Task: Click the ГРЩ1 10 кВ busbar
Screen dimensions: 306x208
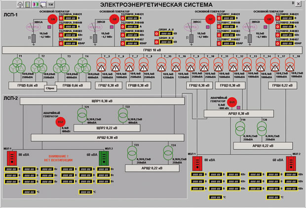Action: coord(152,50)
